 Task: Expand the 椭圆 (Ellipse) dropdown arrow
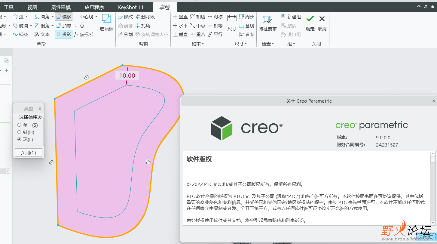click(31, 26)
